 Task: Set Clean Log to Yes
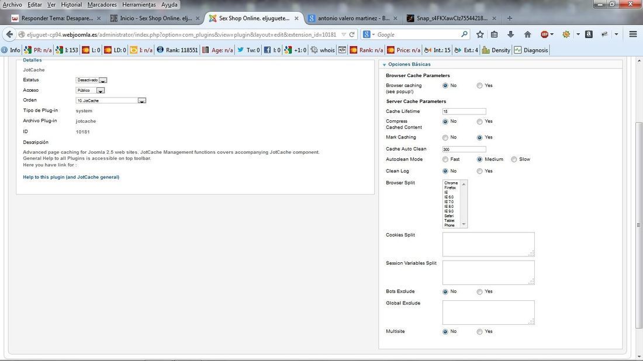click(x=479, y=171)
